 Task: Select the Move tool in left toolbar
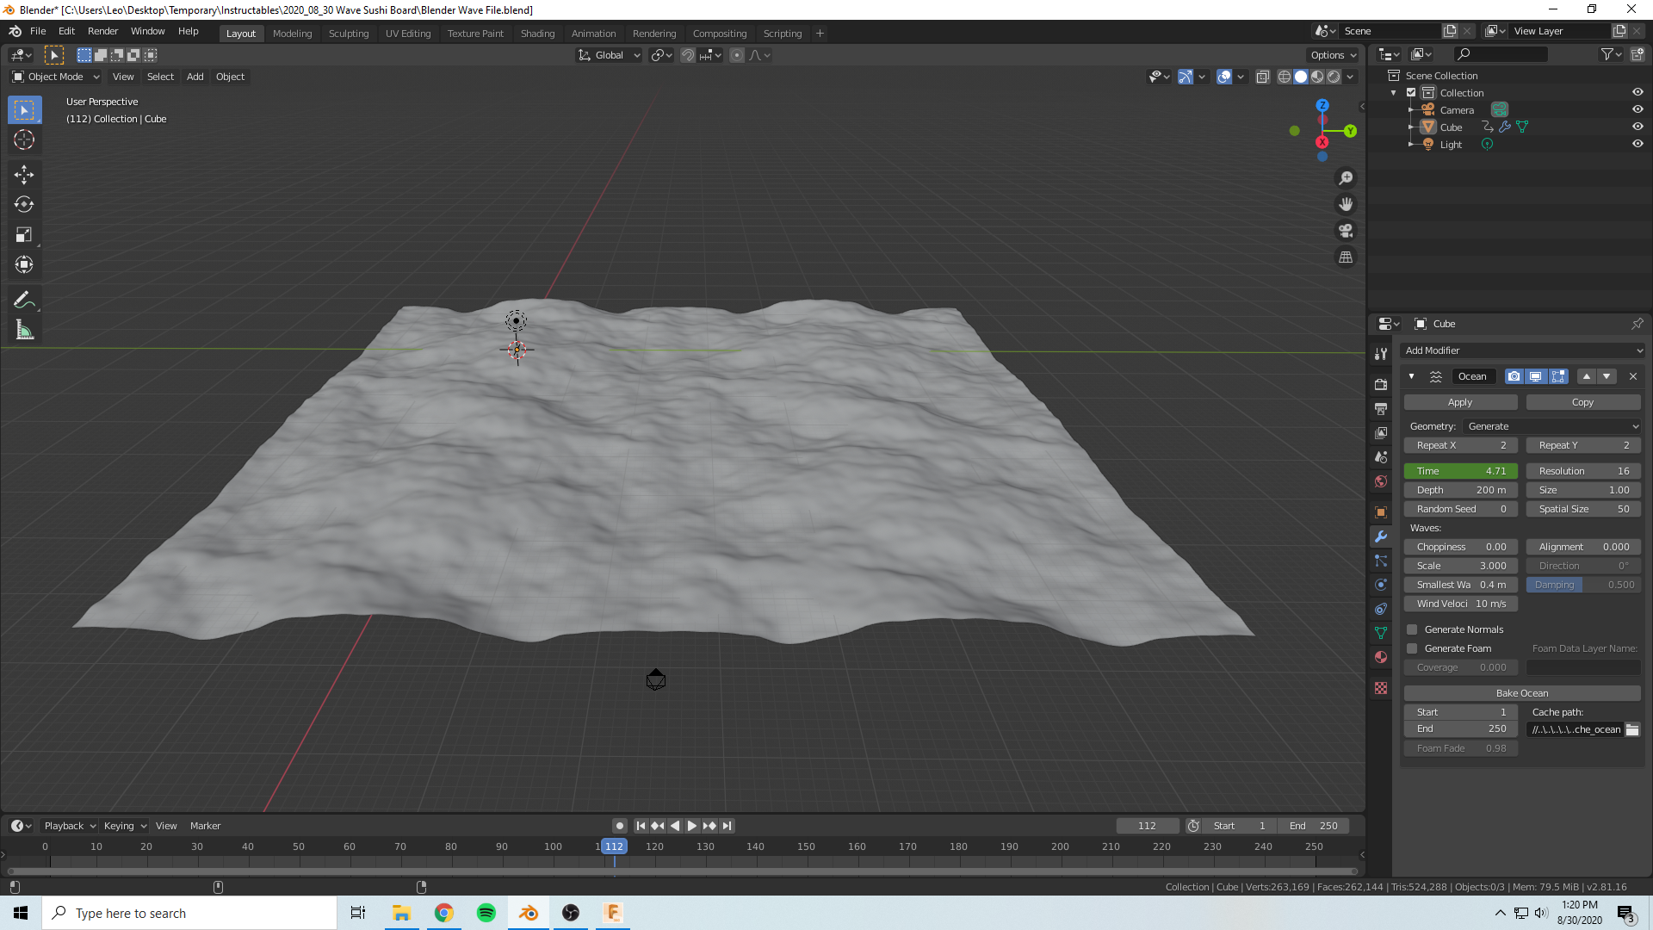pos(24,175)
